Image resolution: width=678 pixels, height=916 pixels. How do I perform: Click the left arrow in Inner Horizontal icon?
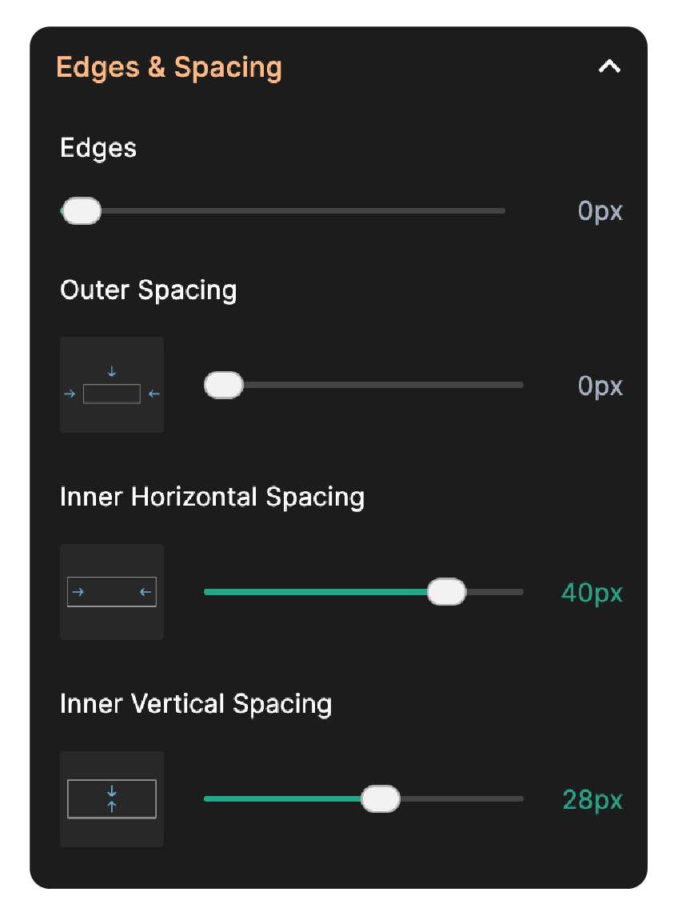[145, 592]
